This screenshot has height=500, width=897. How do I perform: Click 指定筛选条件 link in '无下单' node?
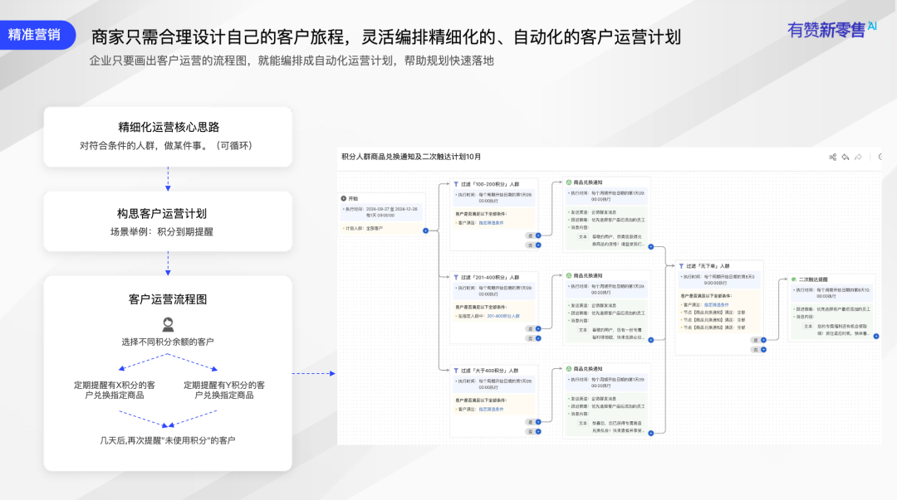tap(715, 305)
